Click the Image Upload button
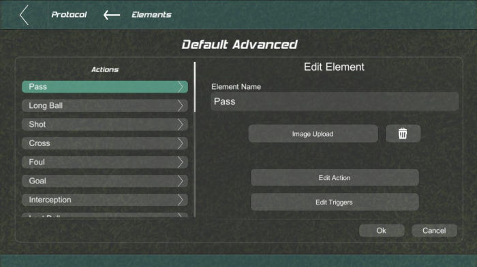 (313, 133)
